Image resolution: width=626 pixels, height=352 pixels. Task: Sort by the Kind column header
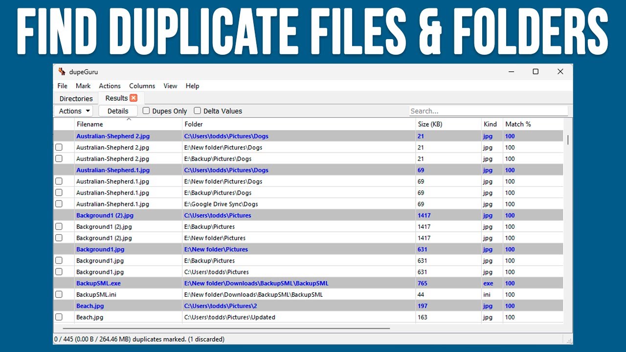(x=492, y=124)
